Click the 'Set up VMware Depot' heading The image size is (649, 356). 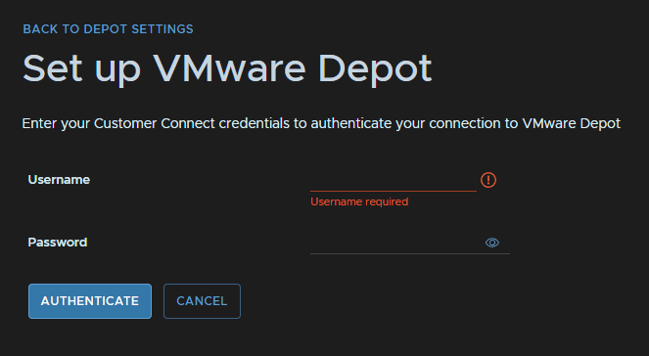[227, 69]
